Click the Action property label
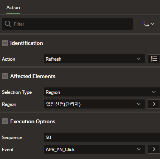Screen dimensions: 160x159 [9, 59]
